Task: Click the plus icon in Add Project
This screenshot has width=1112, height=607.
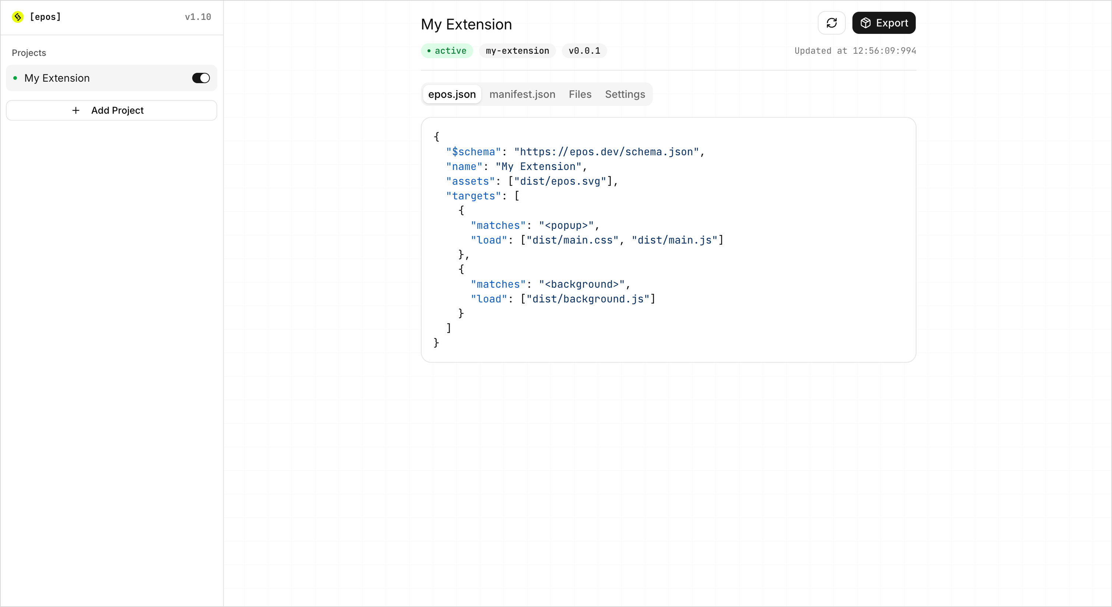Action: 76,110
